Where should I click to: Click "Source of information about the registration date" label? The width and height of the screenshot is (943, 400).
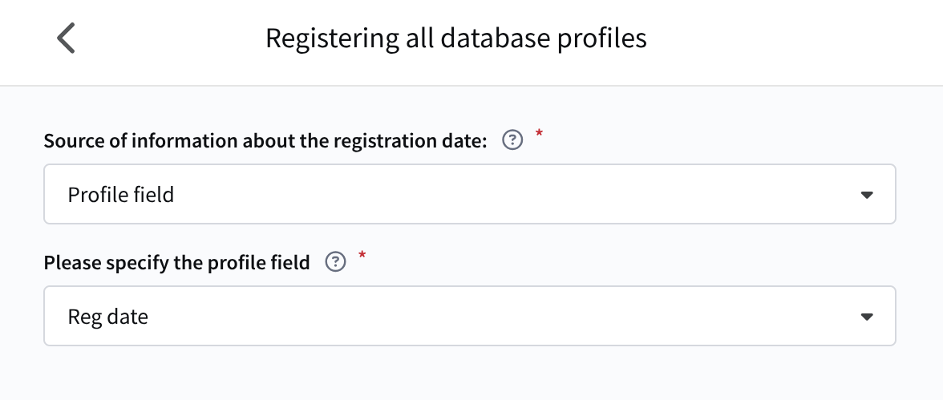tap(265, 141)
